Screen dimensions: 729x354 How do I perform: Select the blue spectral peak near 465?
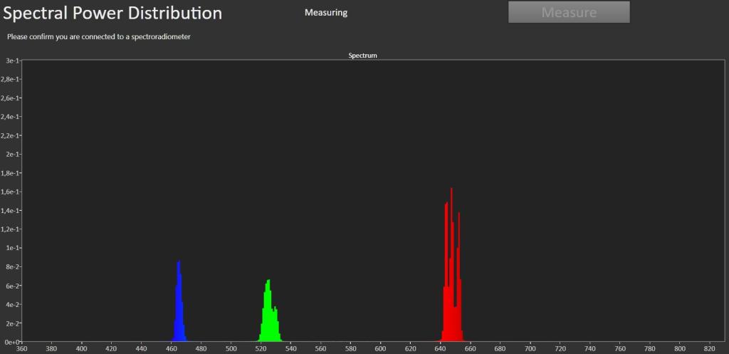click(179, 301)
